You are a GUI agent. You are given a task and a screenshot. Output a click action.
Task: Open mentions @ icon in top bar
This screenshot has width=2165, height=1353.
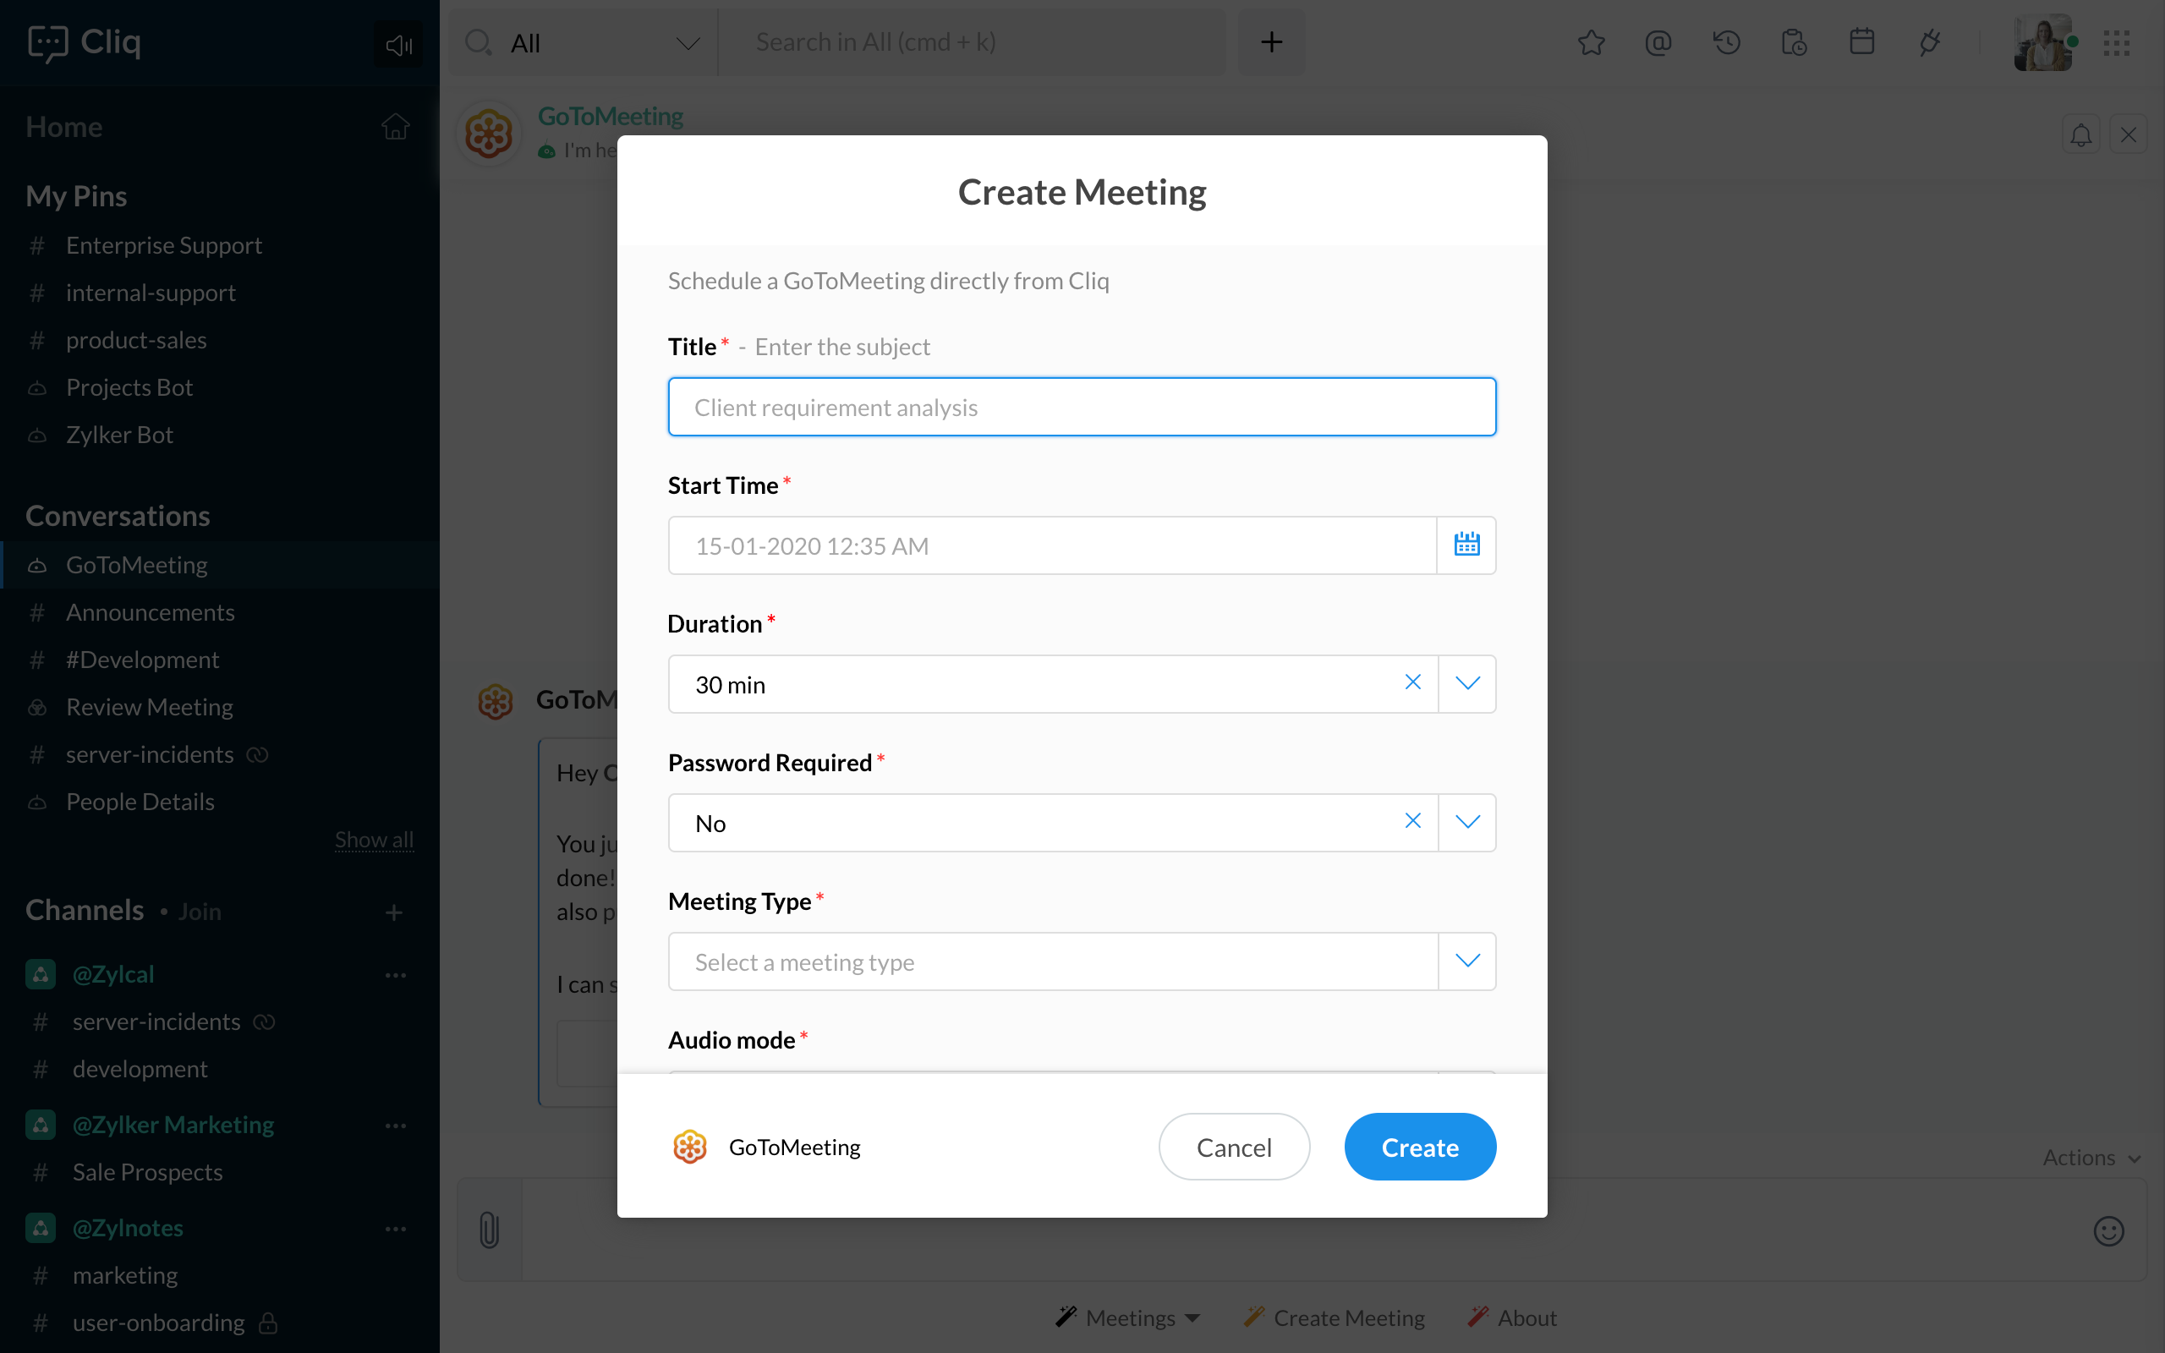[x=1658, y=42]
